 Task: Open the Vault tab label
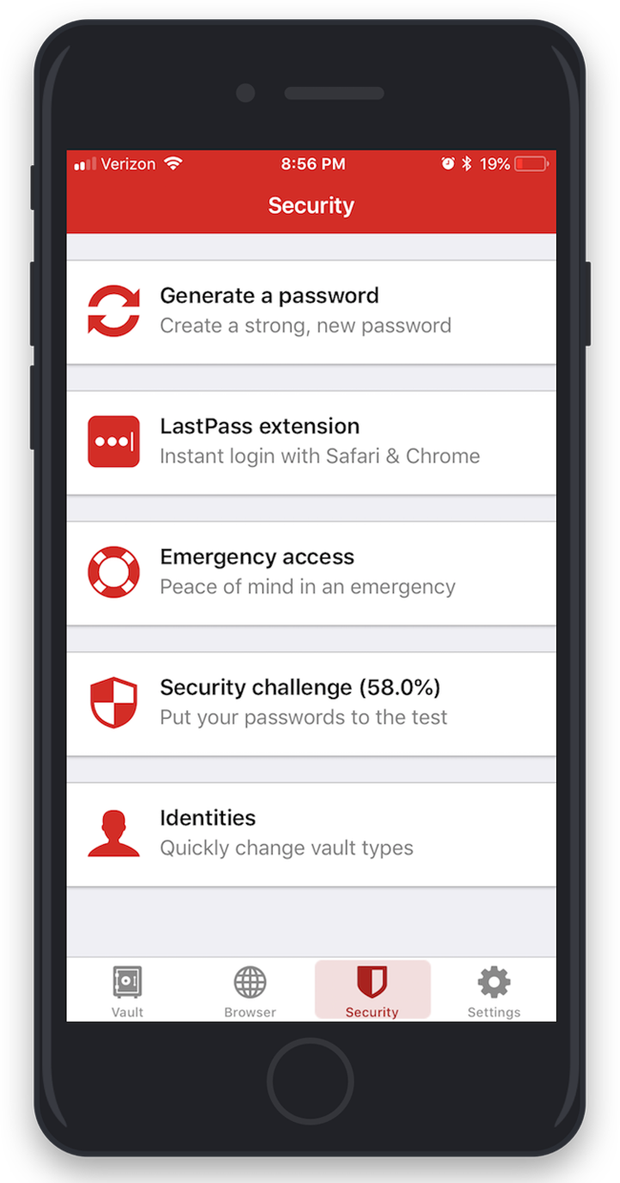[x=127, y=1012]
